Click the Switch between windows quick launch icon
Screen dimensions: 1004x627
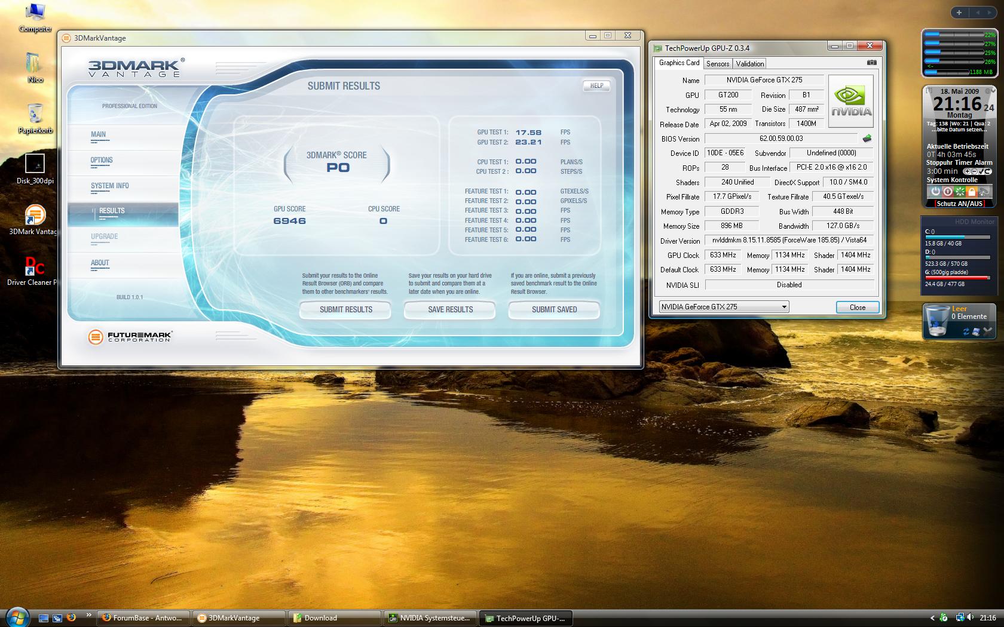click(57, 618)
